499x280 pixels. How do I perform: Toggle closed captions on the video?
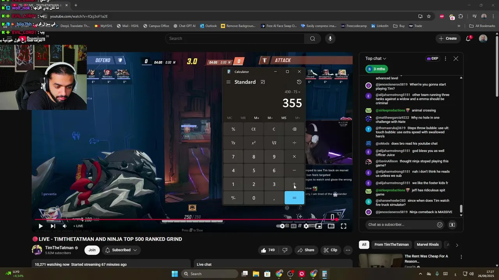coord(294,226)
